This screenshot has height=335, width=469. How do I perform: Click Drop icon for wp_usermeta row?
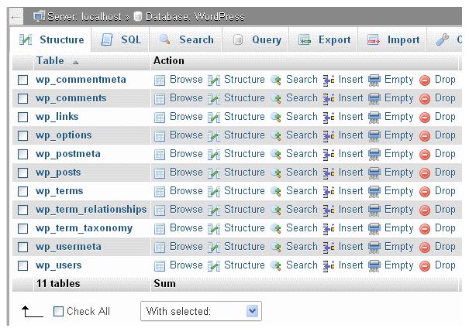(425, 247)
